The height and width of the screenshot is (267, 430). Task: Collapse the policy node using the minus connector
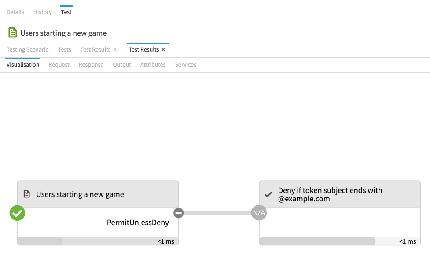178,213
